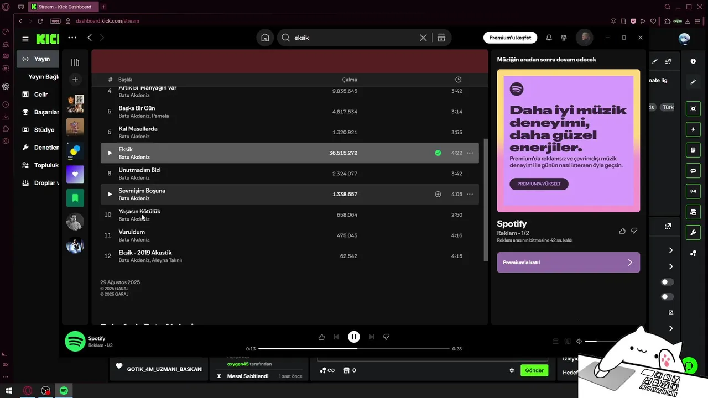Image resolution: width=708 pixels, height=398 pixels.
Task: Select track Unutmadım Bizi
Action: pos(289,174)
